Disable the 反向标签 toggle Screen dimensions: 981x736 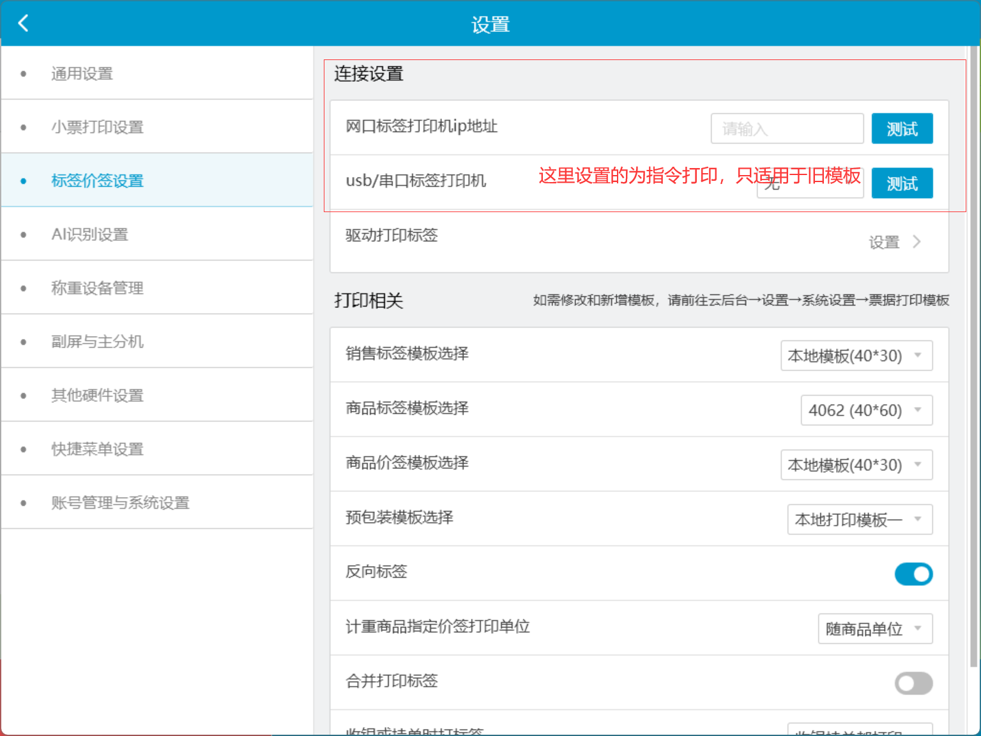pyautogui.click(x=913, y=574)
